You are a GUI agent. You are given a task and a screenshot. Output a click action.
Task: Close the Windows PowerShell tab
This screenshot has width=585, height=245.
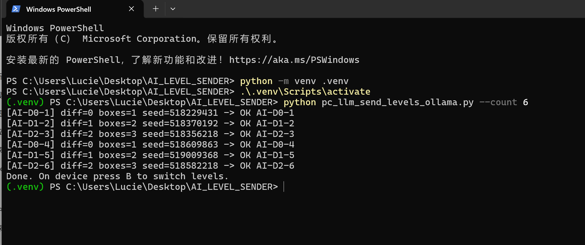pos(131,9)
